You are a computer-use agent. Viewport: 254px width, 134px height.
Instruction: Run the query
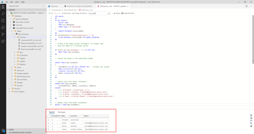coord(51,13)
